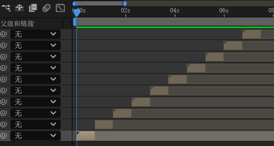
Task: Click the 04s mark on the time ruler
Action: (175, 11)
